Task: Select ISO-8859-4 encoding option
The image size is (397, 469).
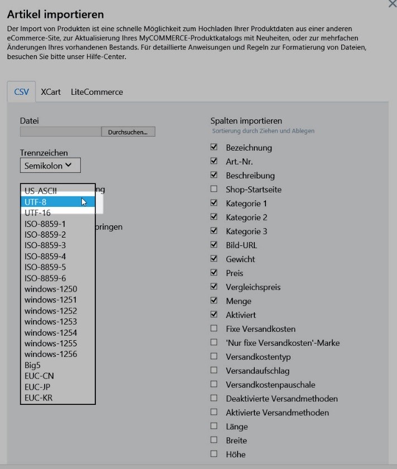Action: pyautogui.click(x=58, y=257)
